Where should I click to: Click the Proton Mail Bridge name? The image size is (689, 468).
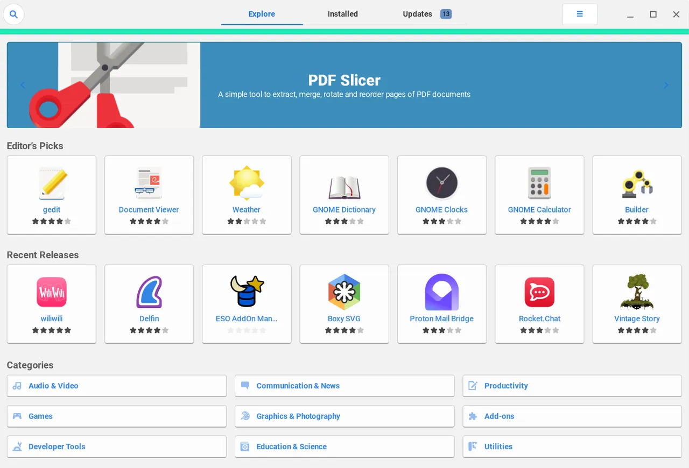[x=442, y=318]
